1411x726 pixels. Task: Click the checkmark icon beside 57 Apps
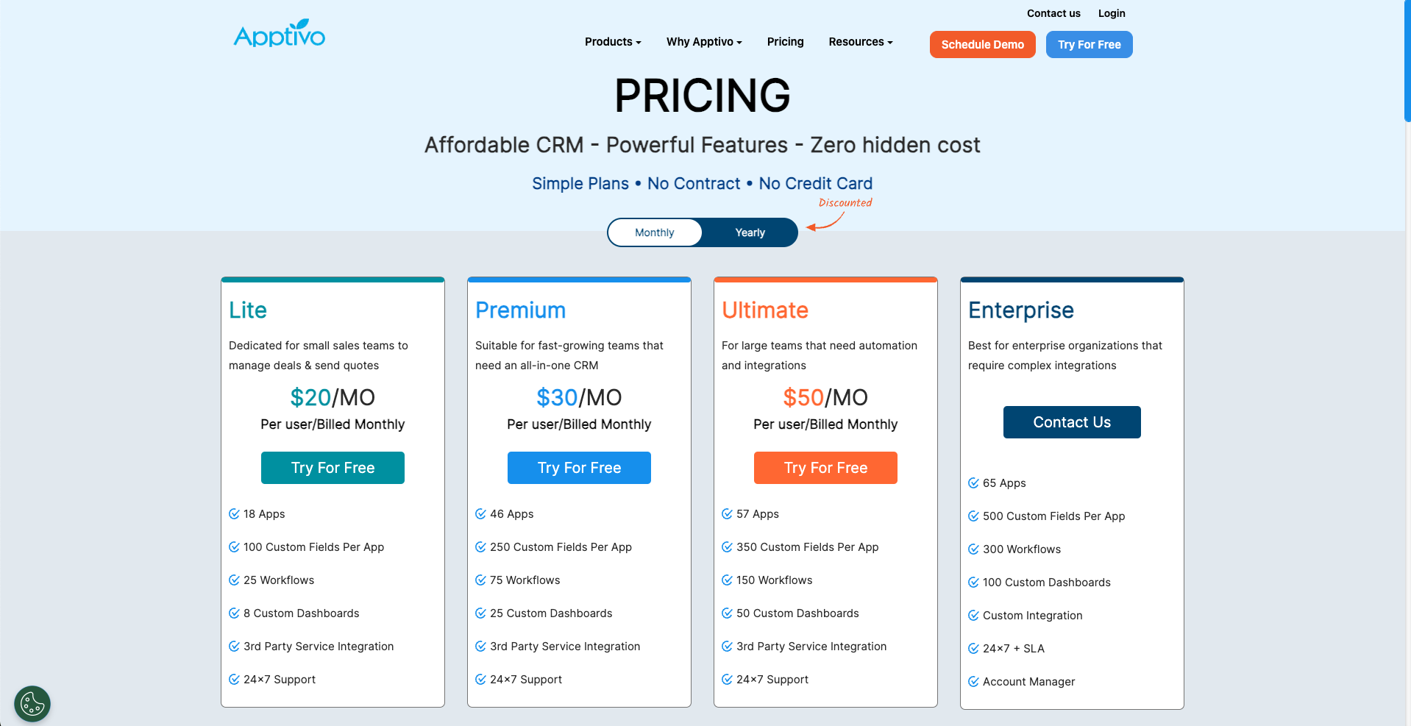coord(727,514)
